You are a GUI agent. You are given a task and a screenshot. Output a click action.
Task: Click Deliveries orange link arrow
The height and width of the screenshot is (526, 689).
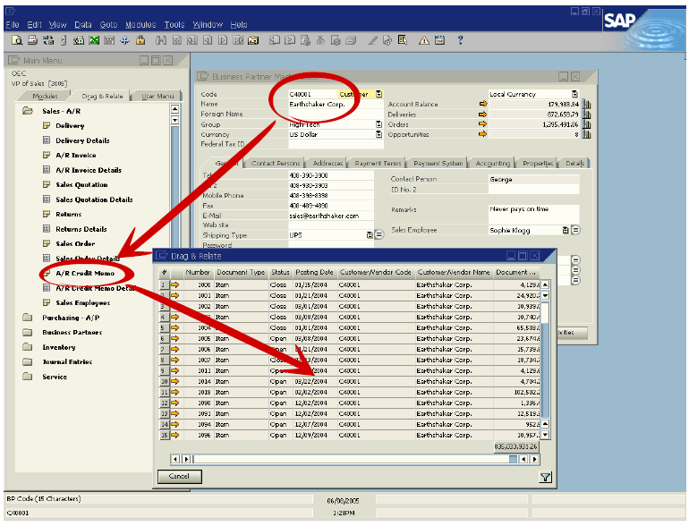(483, 114)
